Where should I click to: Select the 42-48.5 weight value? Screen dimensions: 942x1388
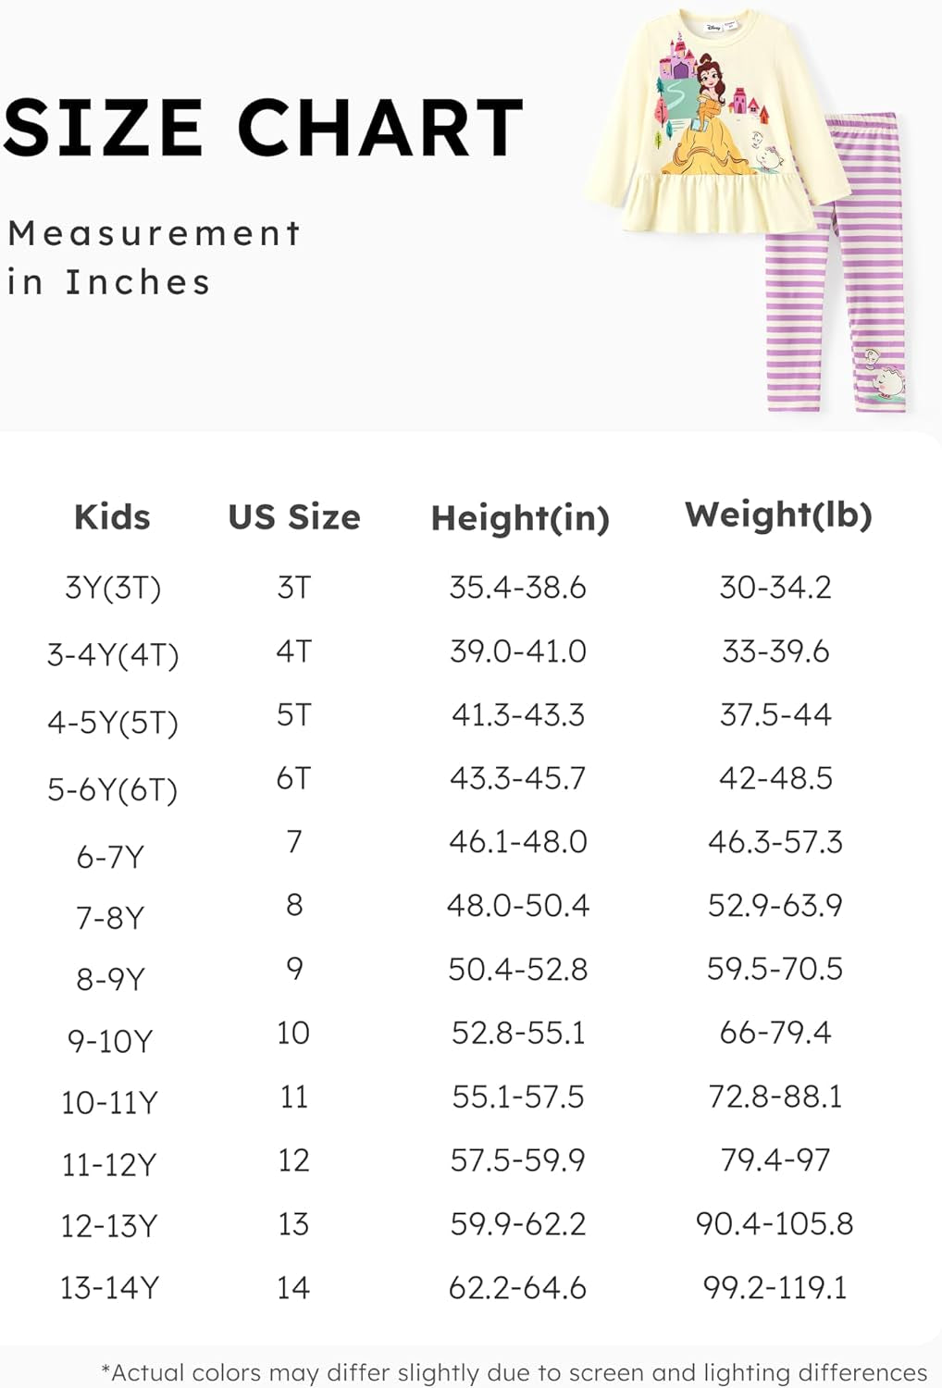[775, 778]
